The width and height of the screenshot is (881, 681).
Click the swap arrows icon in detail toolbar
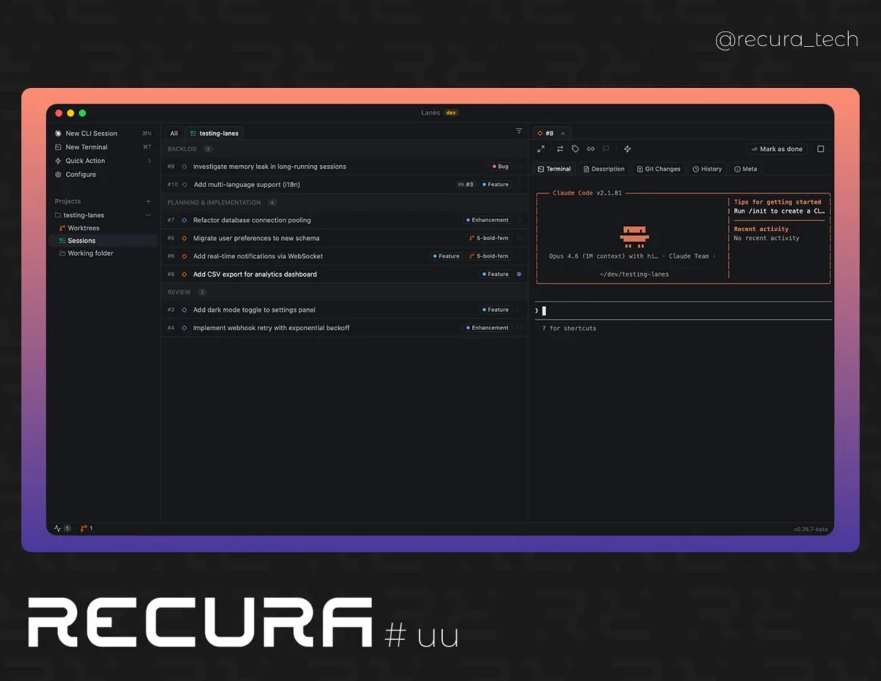pyautogui.click(x=560, y=149)
